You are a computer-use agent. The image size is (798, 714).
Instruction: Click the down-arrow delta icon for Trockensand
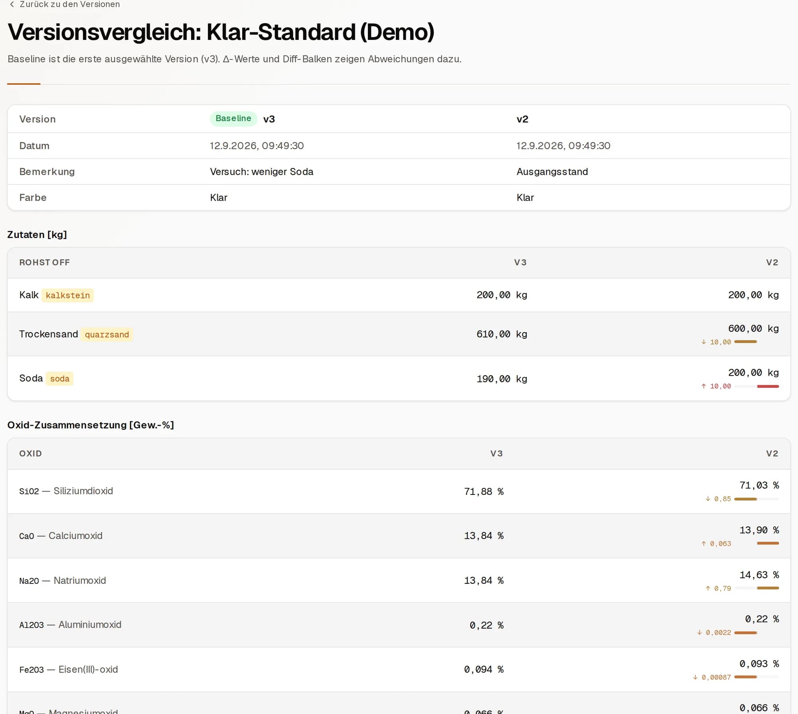(704, 342)
